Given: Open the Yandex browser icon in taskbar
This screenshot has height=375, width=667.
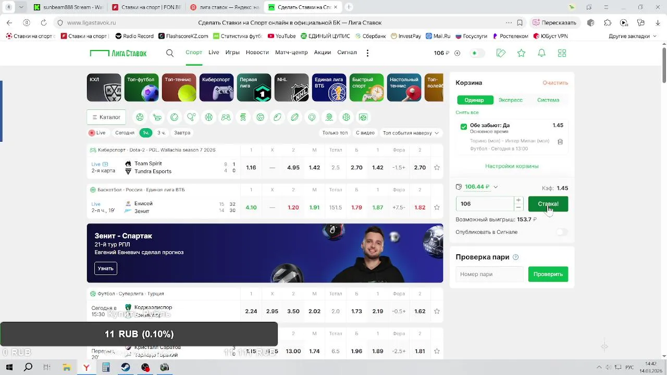Looking at the screenshot, I should pyautogui.click(x=86, y=367).
